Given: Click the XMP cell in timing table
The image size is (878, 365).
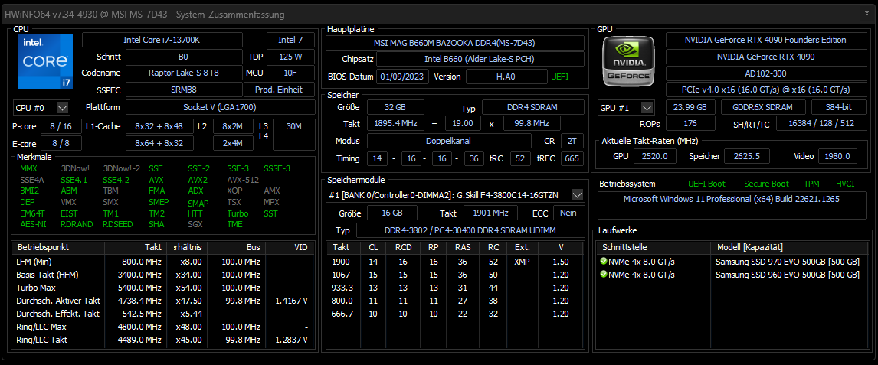Looking at the screenshot, I should (x=522, y=262).
